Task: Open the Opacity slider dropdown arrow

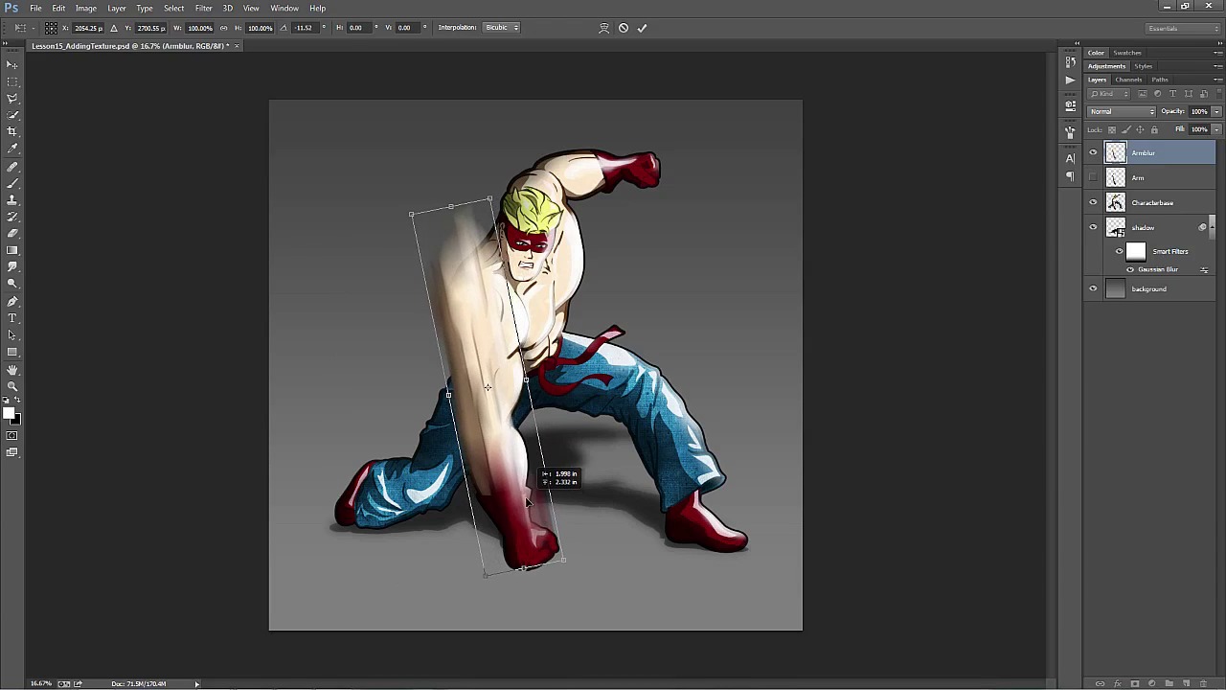Action: coord(1216,112)
